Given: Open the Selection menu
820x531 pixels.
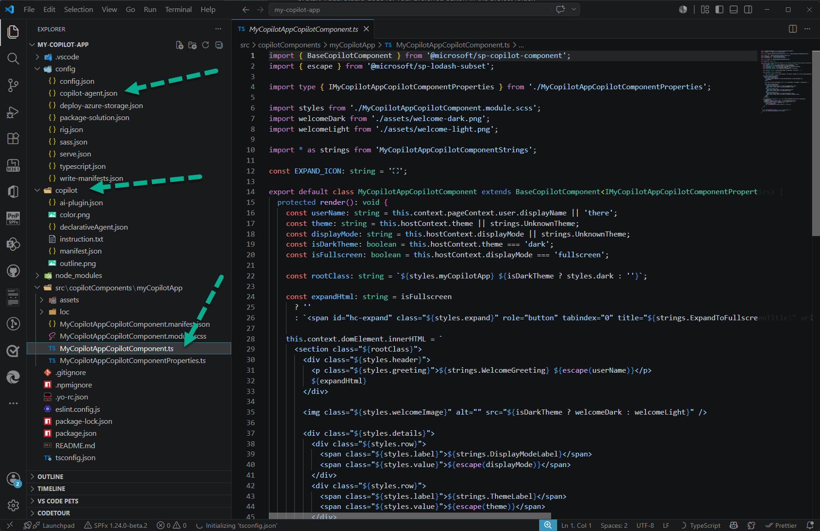Looking at the screenshot, I should point(78,9).
